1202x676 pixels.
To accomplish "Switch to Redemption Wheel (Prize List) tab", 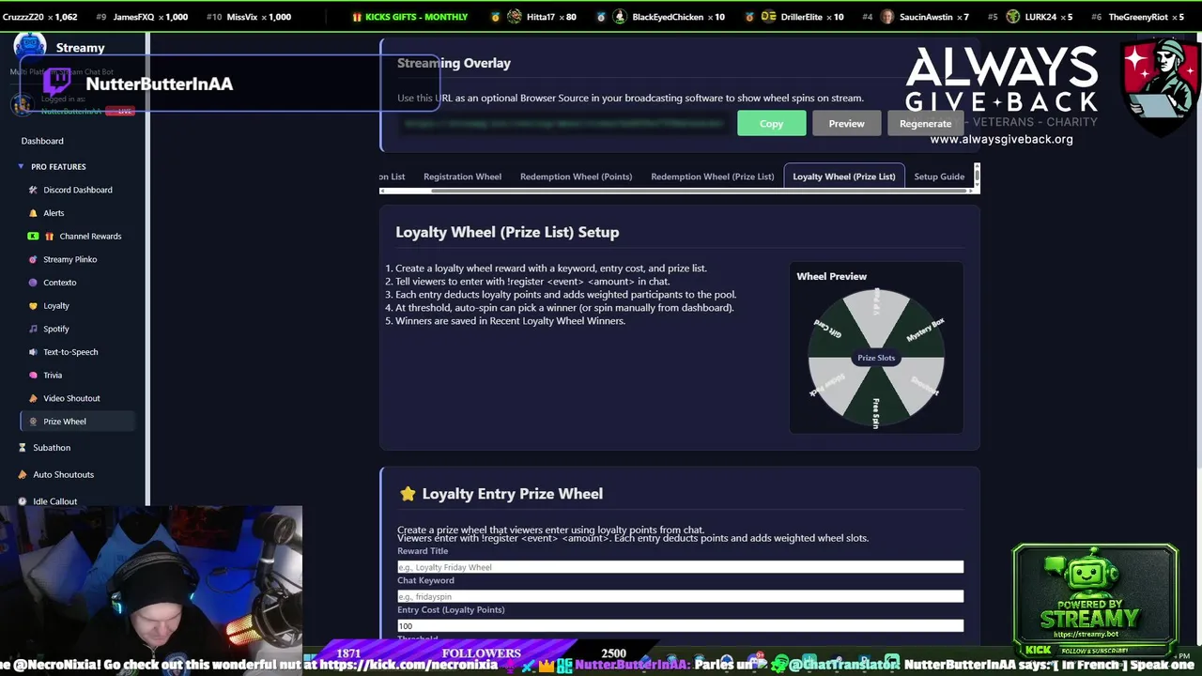I will coord(713,177).
